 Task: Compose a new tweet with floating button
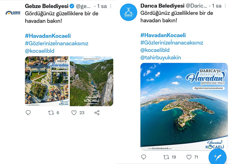[x=217, y=156]
